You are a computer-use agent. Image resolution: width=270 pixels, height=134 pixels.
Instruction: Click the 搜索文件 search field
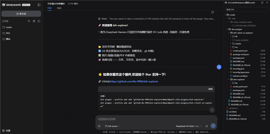point(247,10)
